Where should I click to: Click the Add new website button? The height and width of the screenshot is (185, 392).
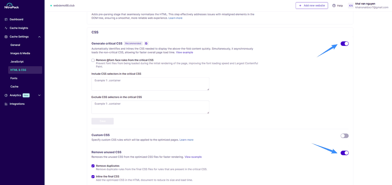pos(312,6)
